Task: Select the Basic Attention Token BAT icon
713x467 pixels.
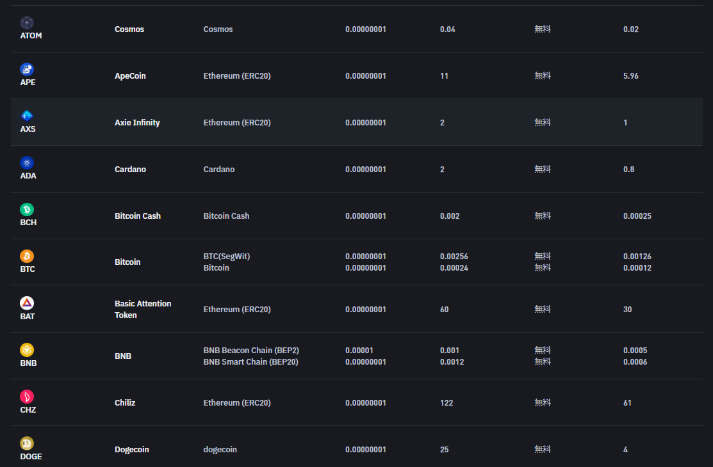Action: (27, 303)
